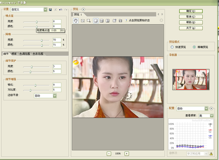Zoom out with the minus button
This screenshot has width=219, height=160.
tap(109, 154)
